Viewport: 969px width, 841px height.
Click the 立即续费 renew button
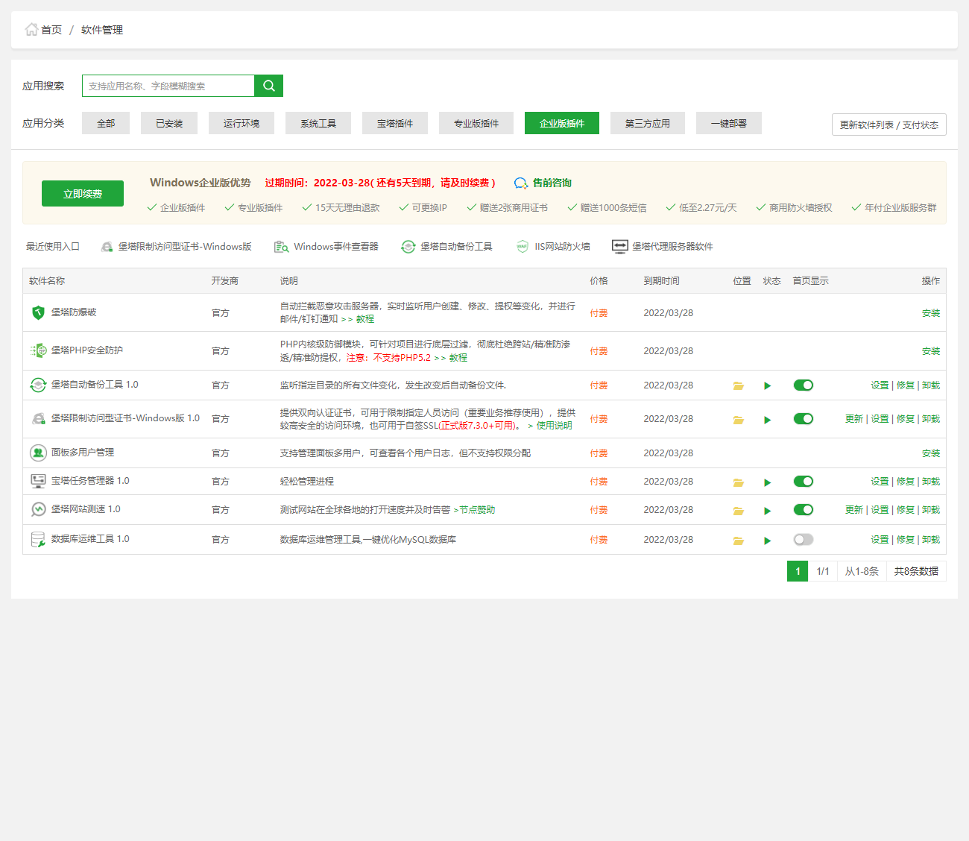pyautogui.click(x=83, y=194)
